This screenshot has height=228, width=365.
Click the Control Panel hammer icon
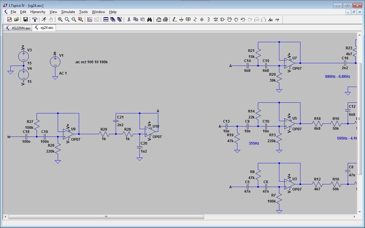coord(35,20)
